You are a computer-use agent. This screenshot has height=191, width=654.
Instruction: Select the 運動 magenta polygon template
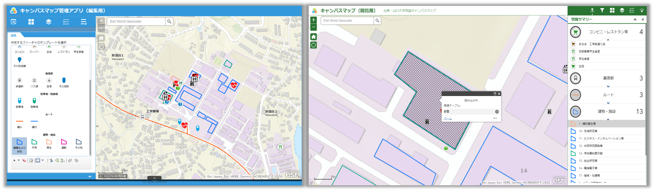click(64, 144)
